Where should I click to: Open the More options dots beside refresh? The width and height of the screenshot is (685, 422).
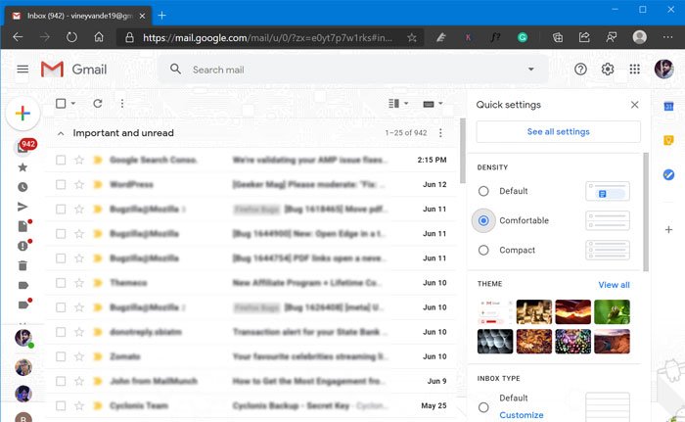122,103
